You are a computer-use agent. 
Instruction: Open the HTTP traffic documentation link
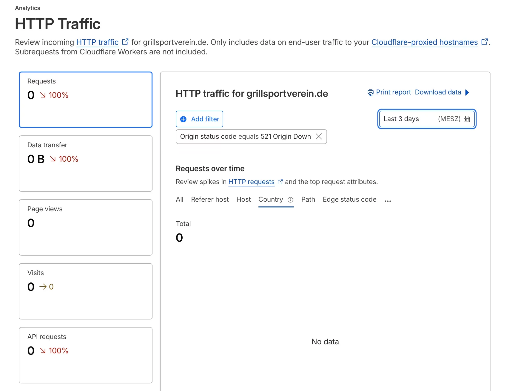[97, 42]
